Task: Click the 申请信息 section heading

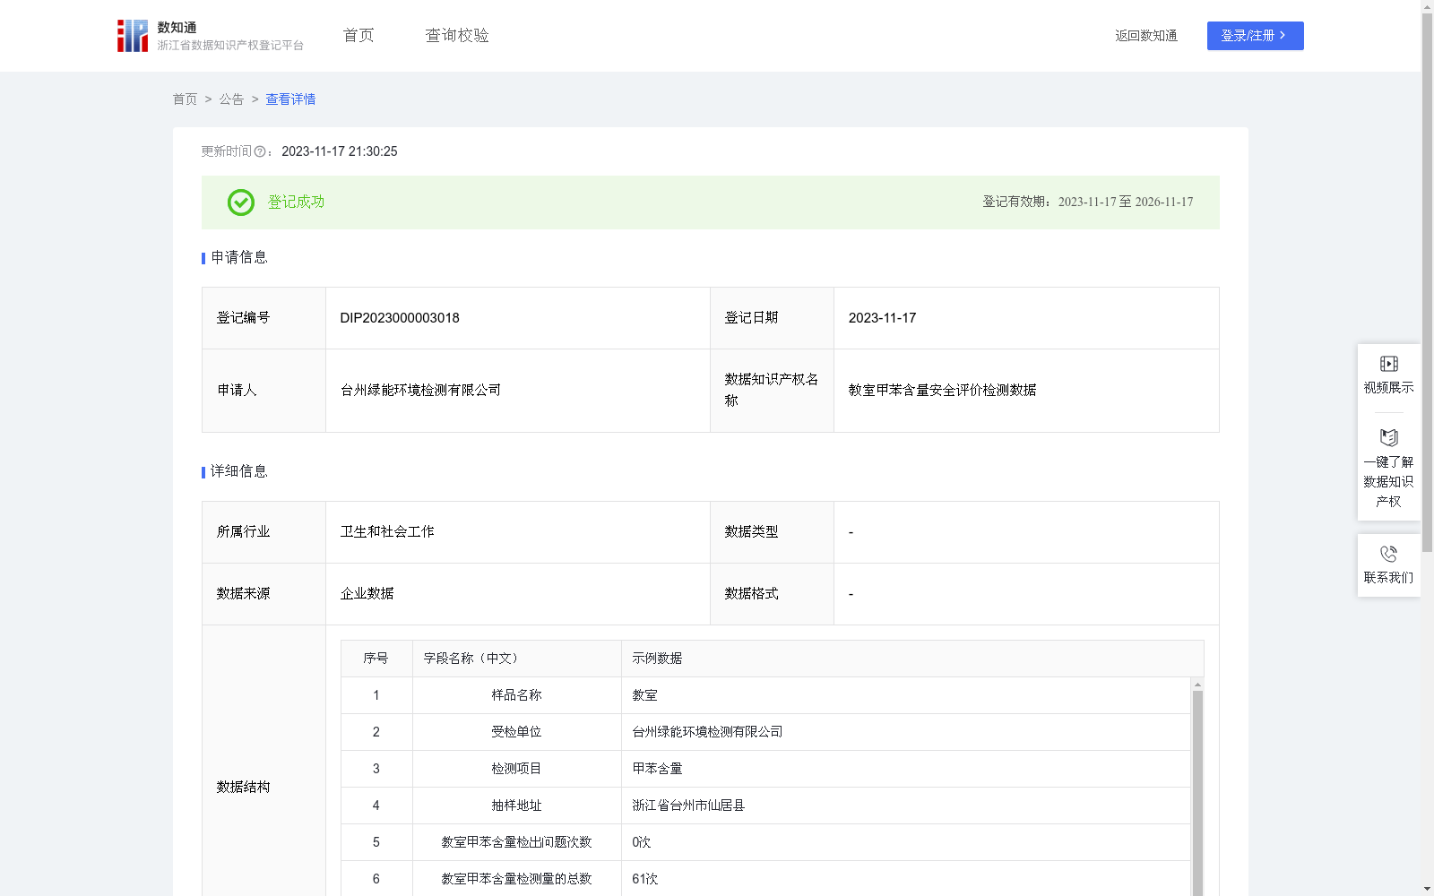Action: [x=239, y=258]
